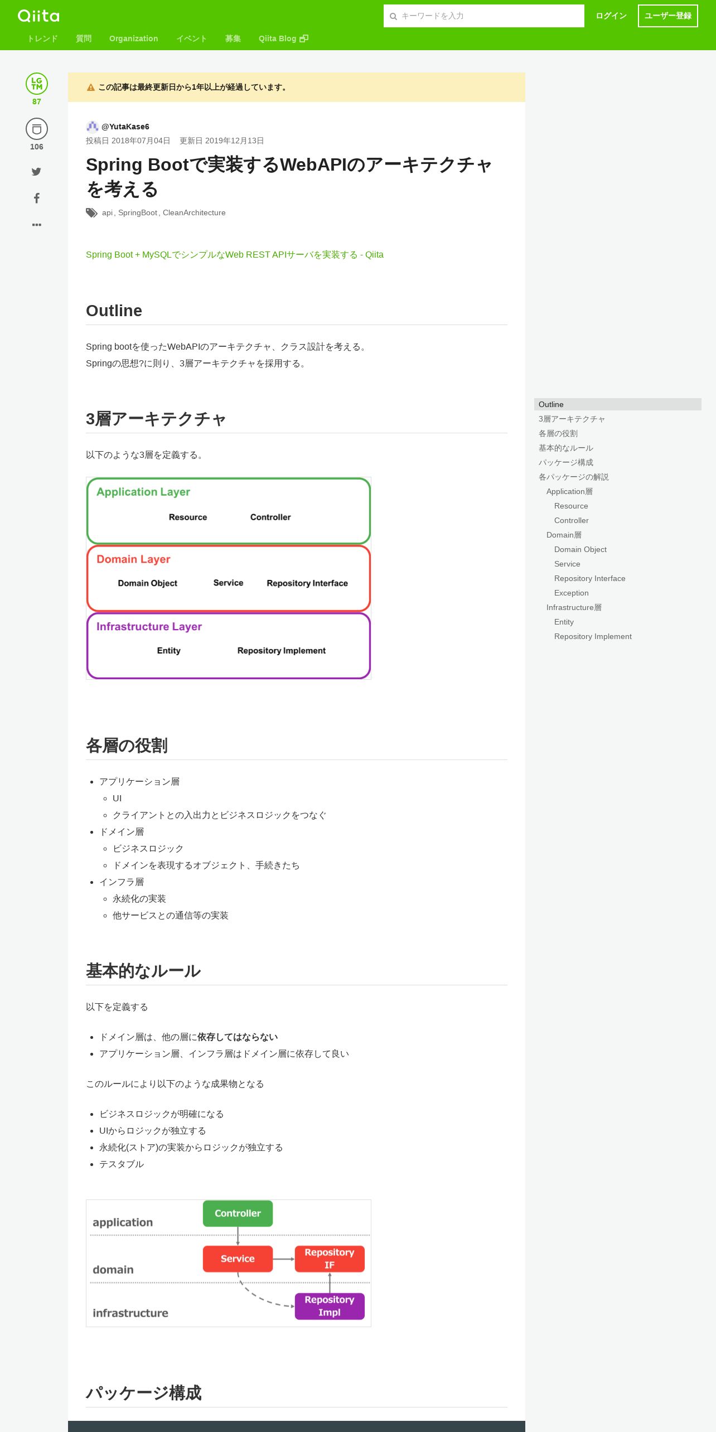The height and width of the screenshot is (1432, 716).
Task: Click the stock count 106
Action: pos(37,147)
